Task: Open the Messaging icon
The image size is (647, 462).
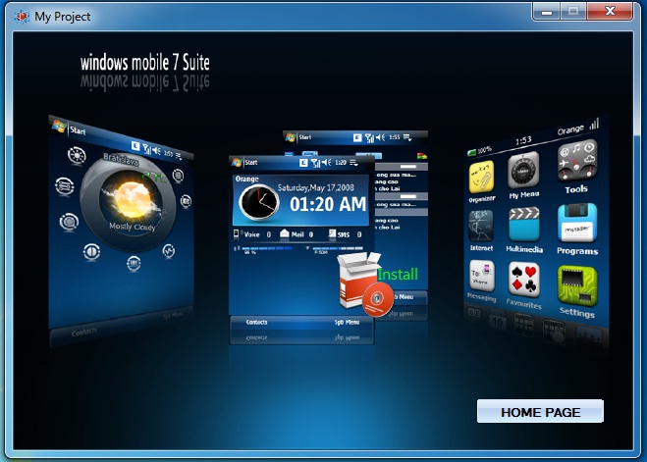Action: tap(481, 276)
